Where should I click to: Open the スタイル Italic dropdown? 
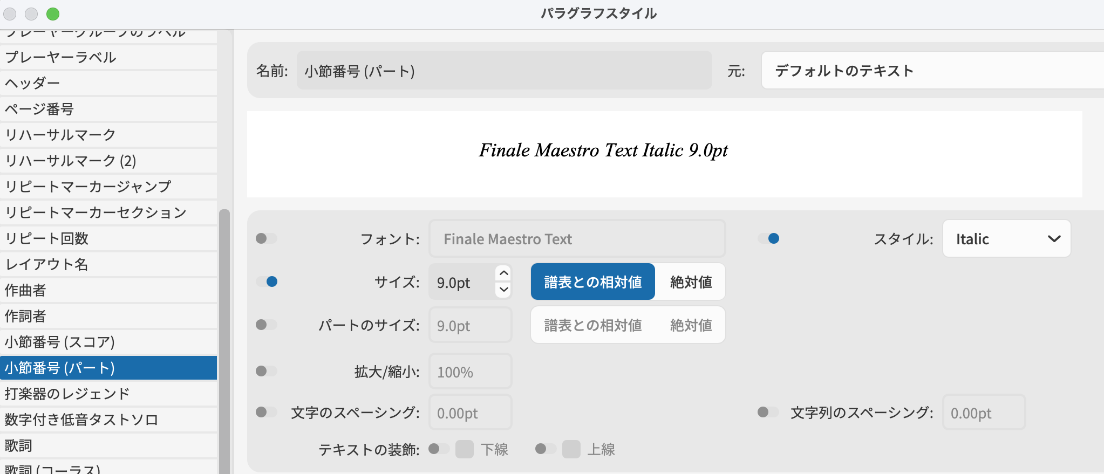coord(1006,239)
